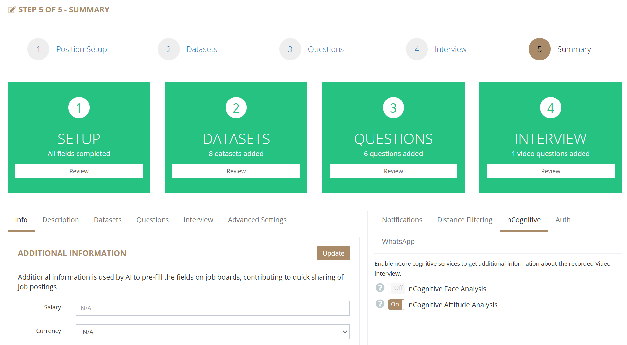Viewport: 627px width, 345px height.
Task: Click 'All fields completed' text
Action: click(79, 154)
